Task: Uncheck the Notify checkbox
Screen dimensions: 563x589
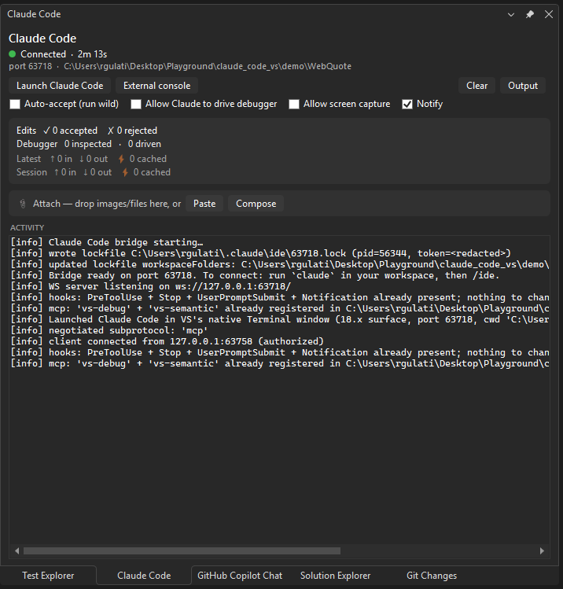Action: pos(407,104)
